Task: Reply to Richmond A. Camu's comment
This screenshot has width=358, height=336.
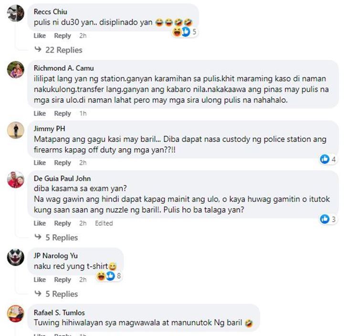Action: (x=63, y=114)
